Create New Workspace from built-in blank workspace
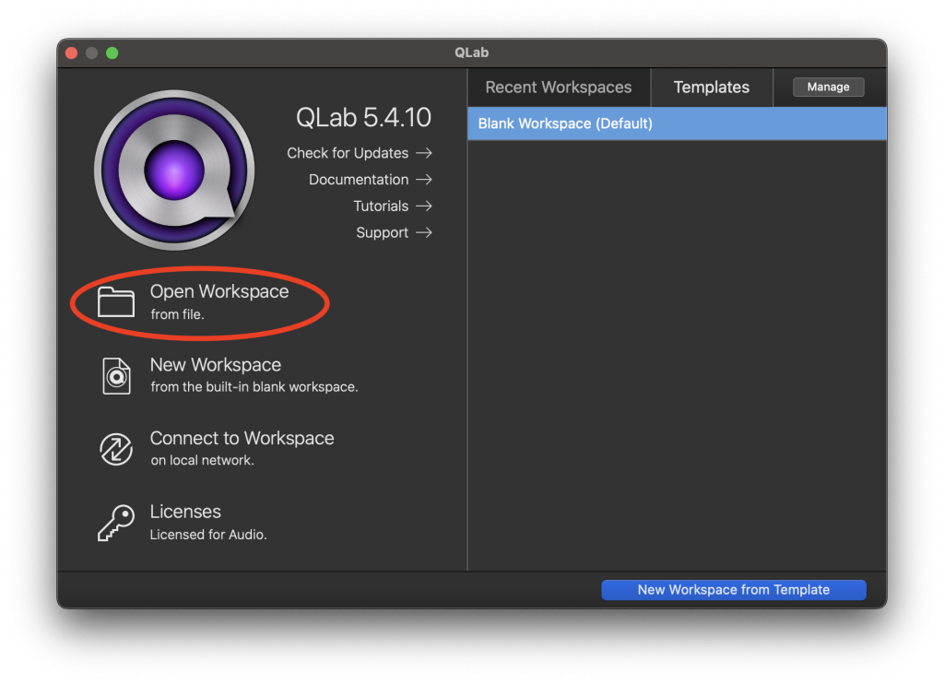 pyautogui.click(x=229, y=376)
